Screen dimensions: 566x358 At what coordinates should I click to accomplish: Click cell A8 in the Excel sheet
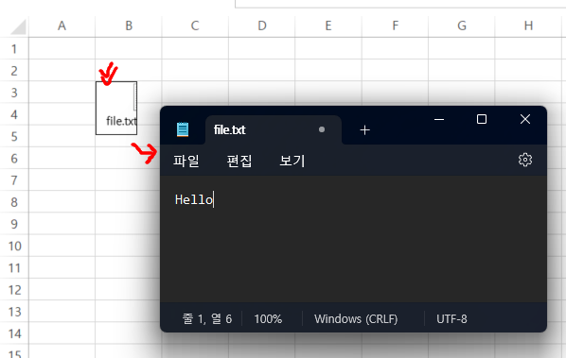(62, 202)
